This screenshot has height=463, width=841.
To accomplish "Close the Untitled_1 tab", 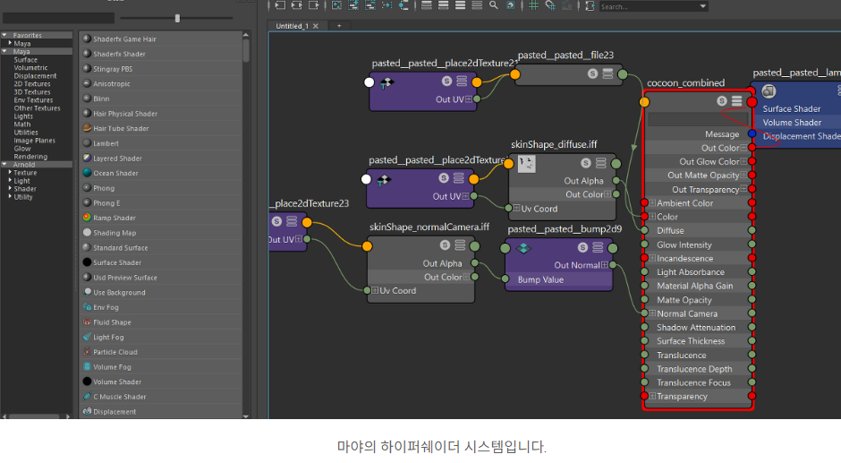I will 315,26.
